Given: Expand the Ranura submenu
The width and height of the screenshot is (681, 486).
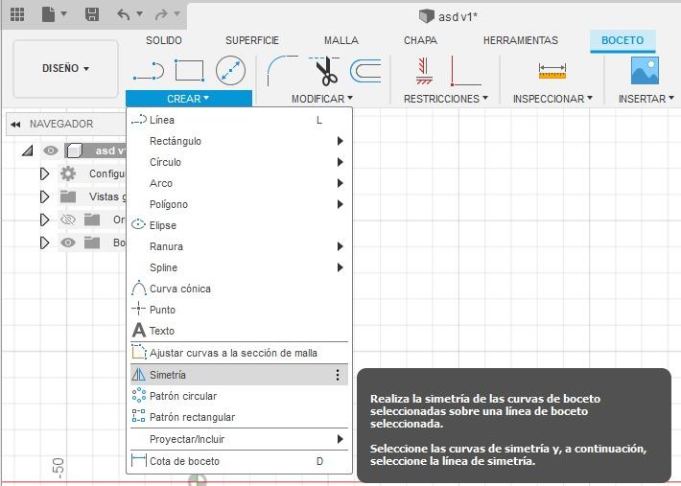Looking at the screenshot, I should (340, 246).
